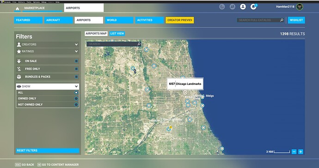Image resolution: width=319 pixels, height=168 pixels.
Task: Select the Airports Map view tab
Action: (96, 34)
